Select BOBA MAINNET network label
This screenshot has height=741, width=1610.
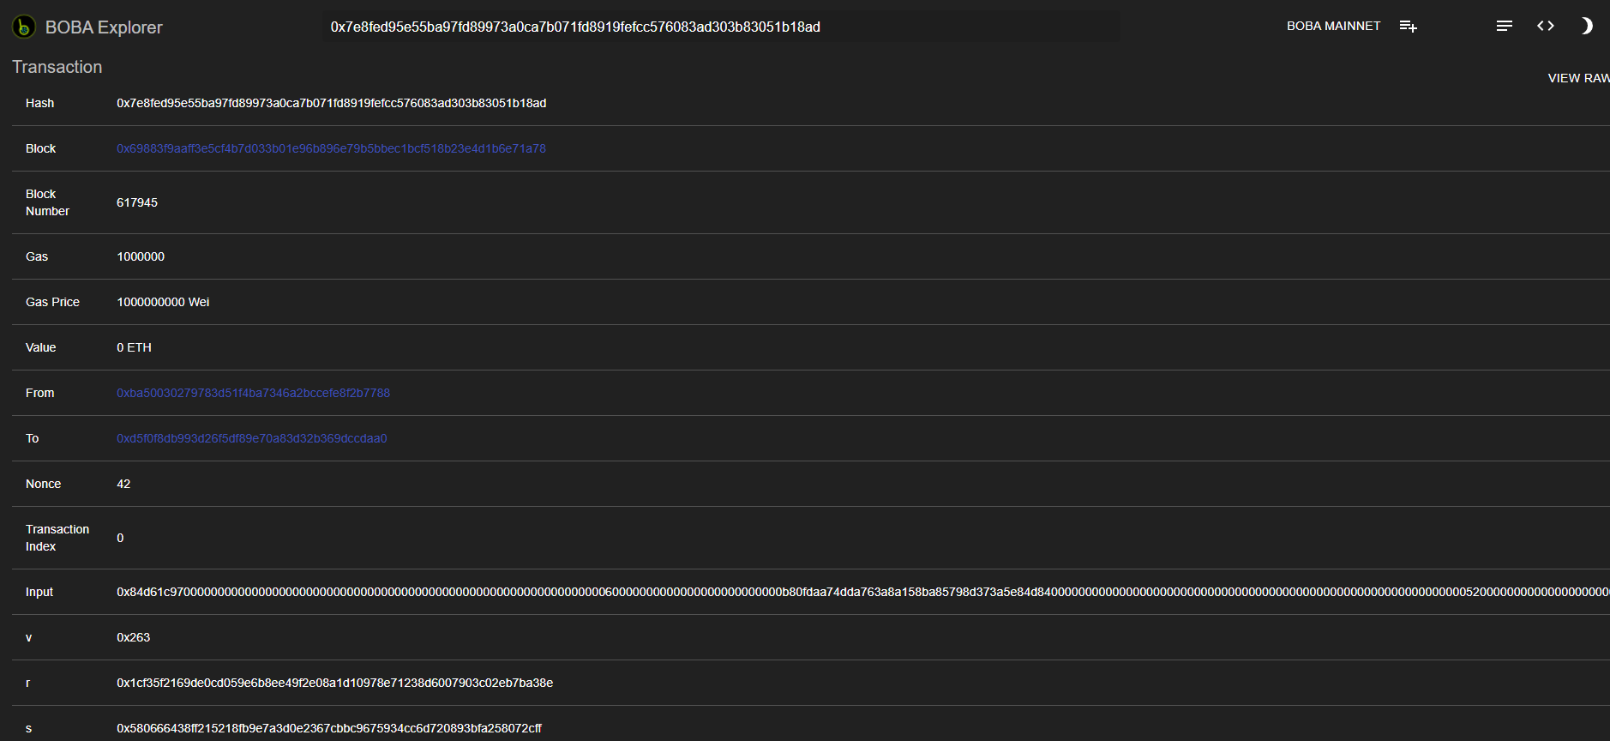1333,26
